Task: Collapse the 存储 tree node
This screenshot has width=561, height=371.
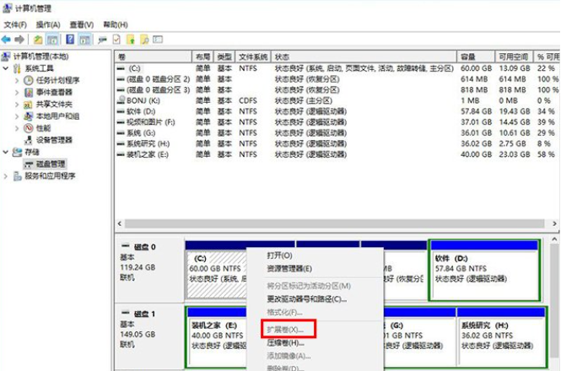Action: (x=7, y=152)
